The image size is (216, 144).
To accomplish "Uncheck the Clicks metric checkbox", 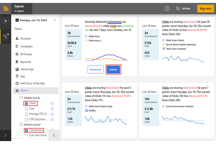I will click(26, 104).
